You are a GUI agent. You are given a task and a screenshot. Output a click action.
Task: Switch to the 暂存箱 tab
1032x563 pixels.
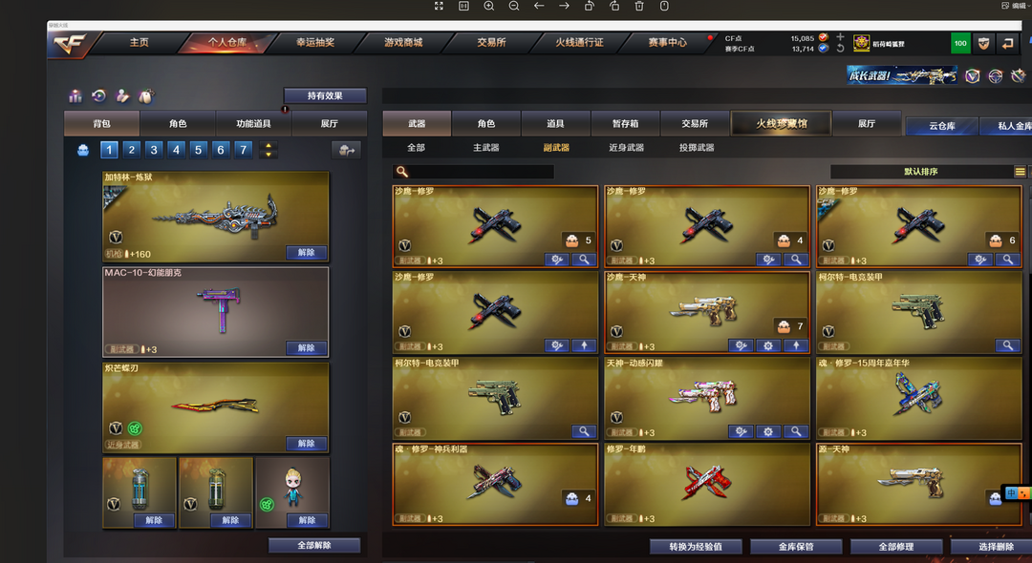point(625,123)
